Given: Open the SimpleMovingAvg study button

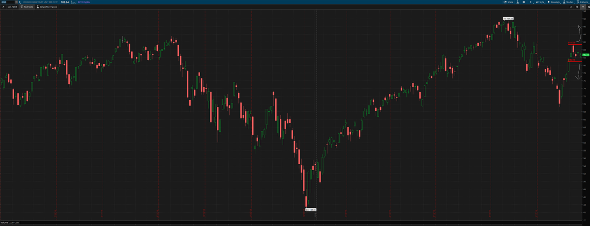Looking at the screenshot, I should (47, 7).
